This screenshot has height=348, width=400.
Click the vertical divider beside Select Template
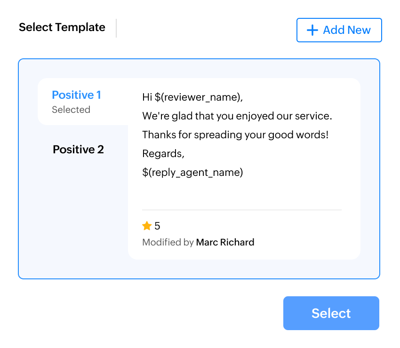[x=116, y=28]
